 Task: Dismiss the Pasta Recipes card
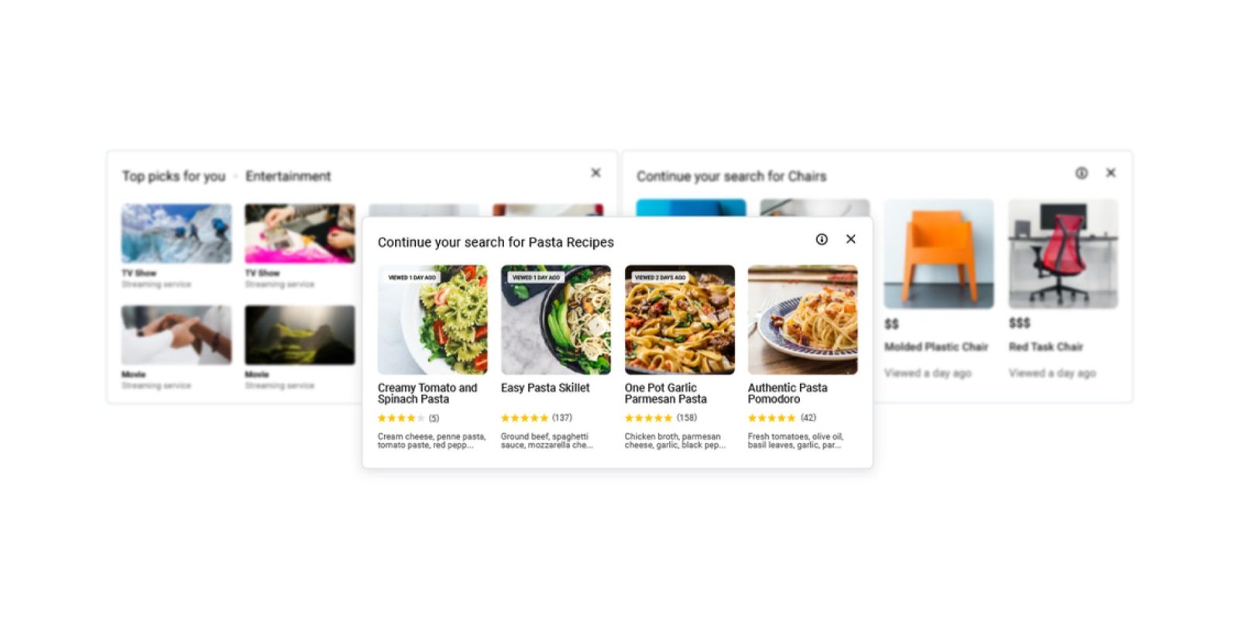coord(851,239)
